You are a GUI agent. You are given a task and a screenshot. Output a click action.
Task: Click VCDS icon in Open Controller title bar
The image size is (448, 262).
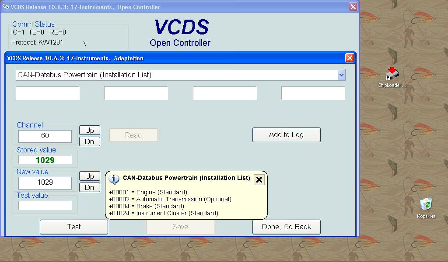tap(5, 7)
